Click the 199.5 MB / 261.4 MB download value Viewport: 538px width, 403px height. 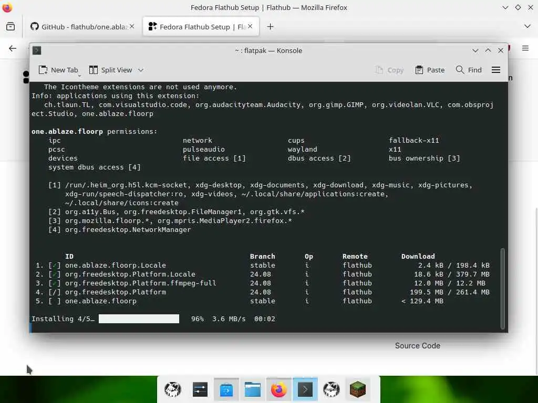click(450, 292)
